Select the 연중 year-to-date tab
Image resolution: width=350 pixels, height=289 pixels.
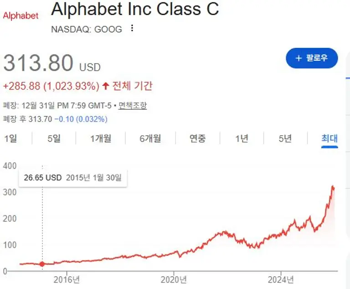197,138
